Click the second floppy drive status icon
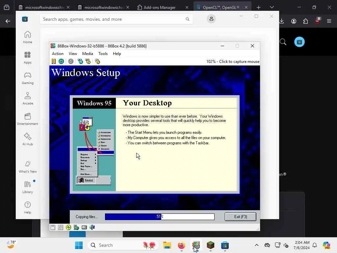 tap(61, 227)
